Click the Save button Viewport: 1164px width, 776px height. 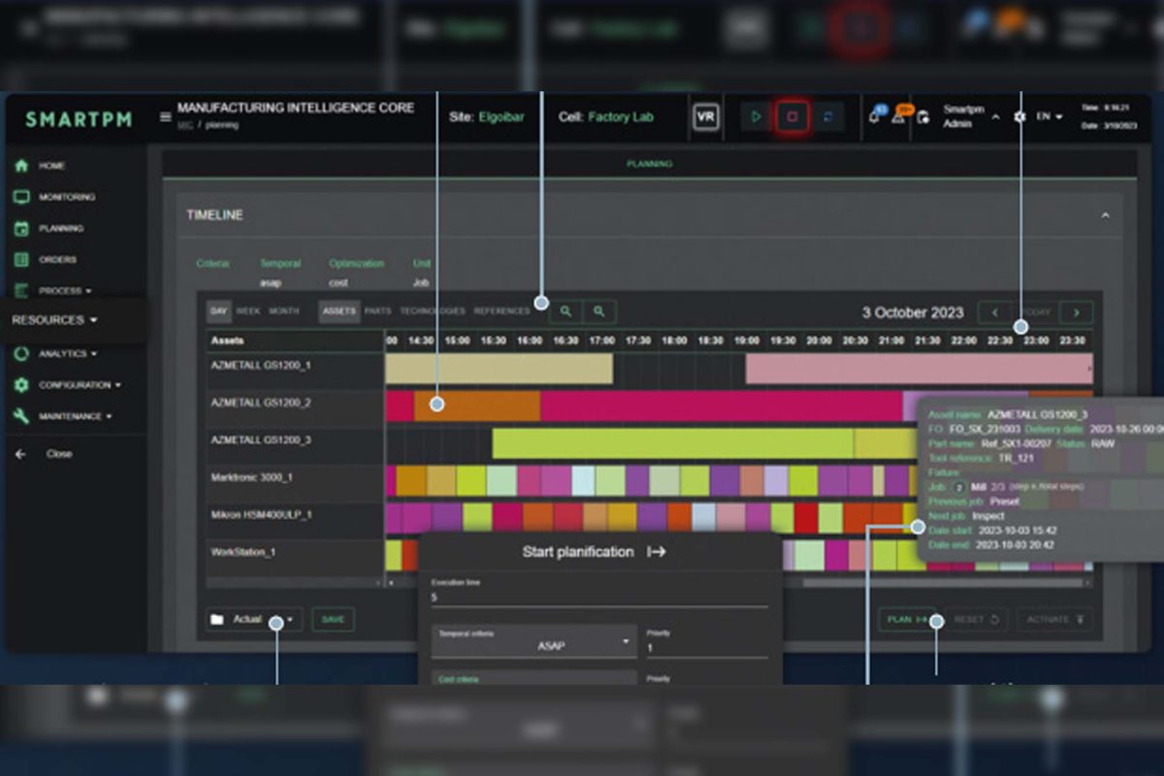coord(333,619)
